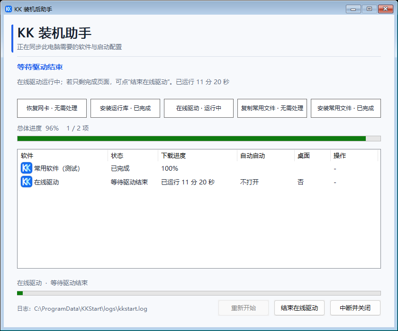The height and width of the screenshot is (331, 398).
Task: Click the 1 / 2 项 counter text
Action: point(78,128)
